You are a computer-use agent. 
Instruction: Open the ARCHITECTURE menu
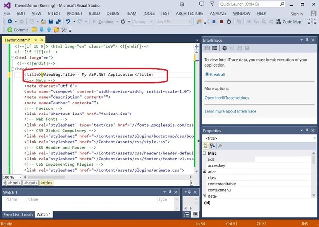(x=189, y=13)
